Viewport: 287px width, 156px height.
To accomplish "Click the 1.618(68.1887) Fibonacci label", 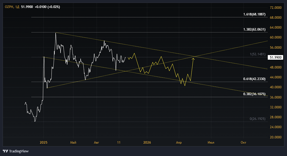I will click(x=254, y=14).
